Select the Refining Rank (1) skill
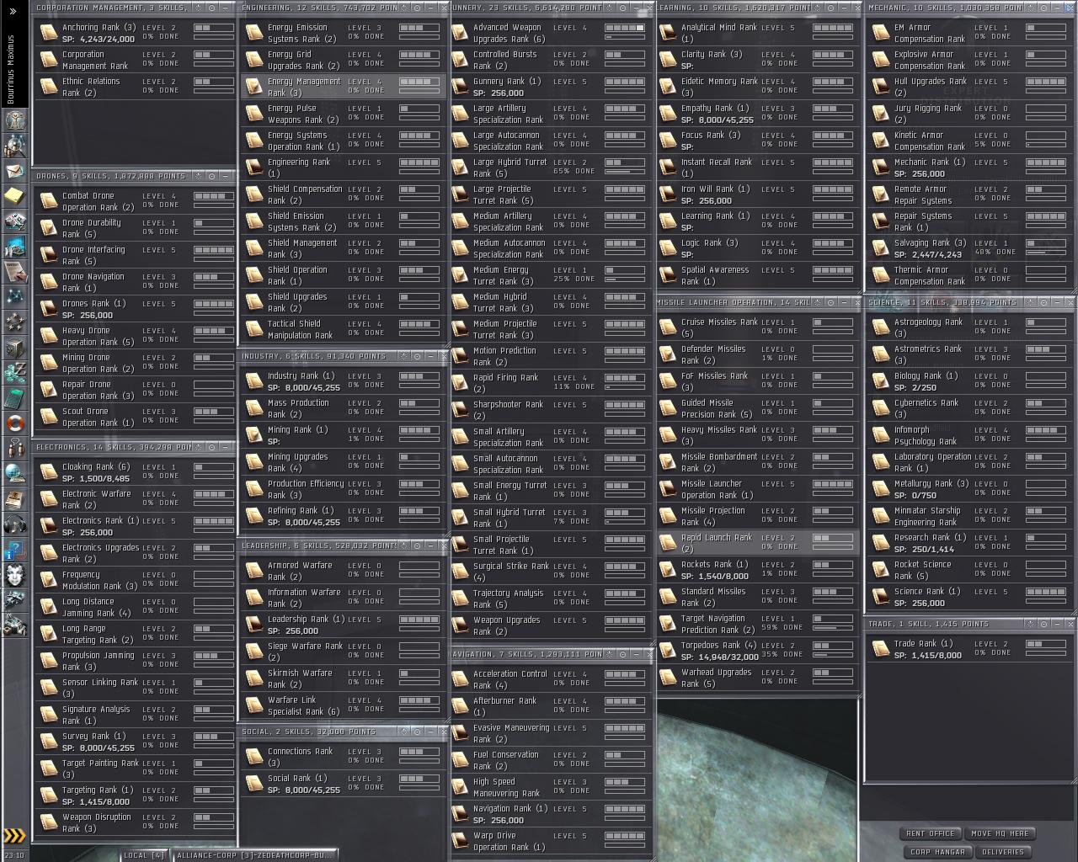This screenshot has height=862, width=1078. 344,516
